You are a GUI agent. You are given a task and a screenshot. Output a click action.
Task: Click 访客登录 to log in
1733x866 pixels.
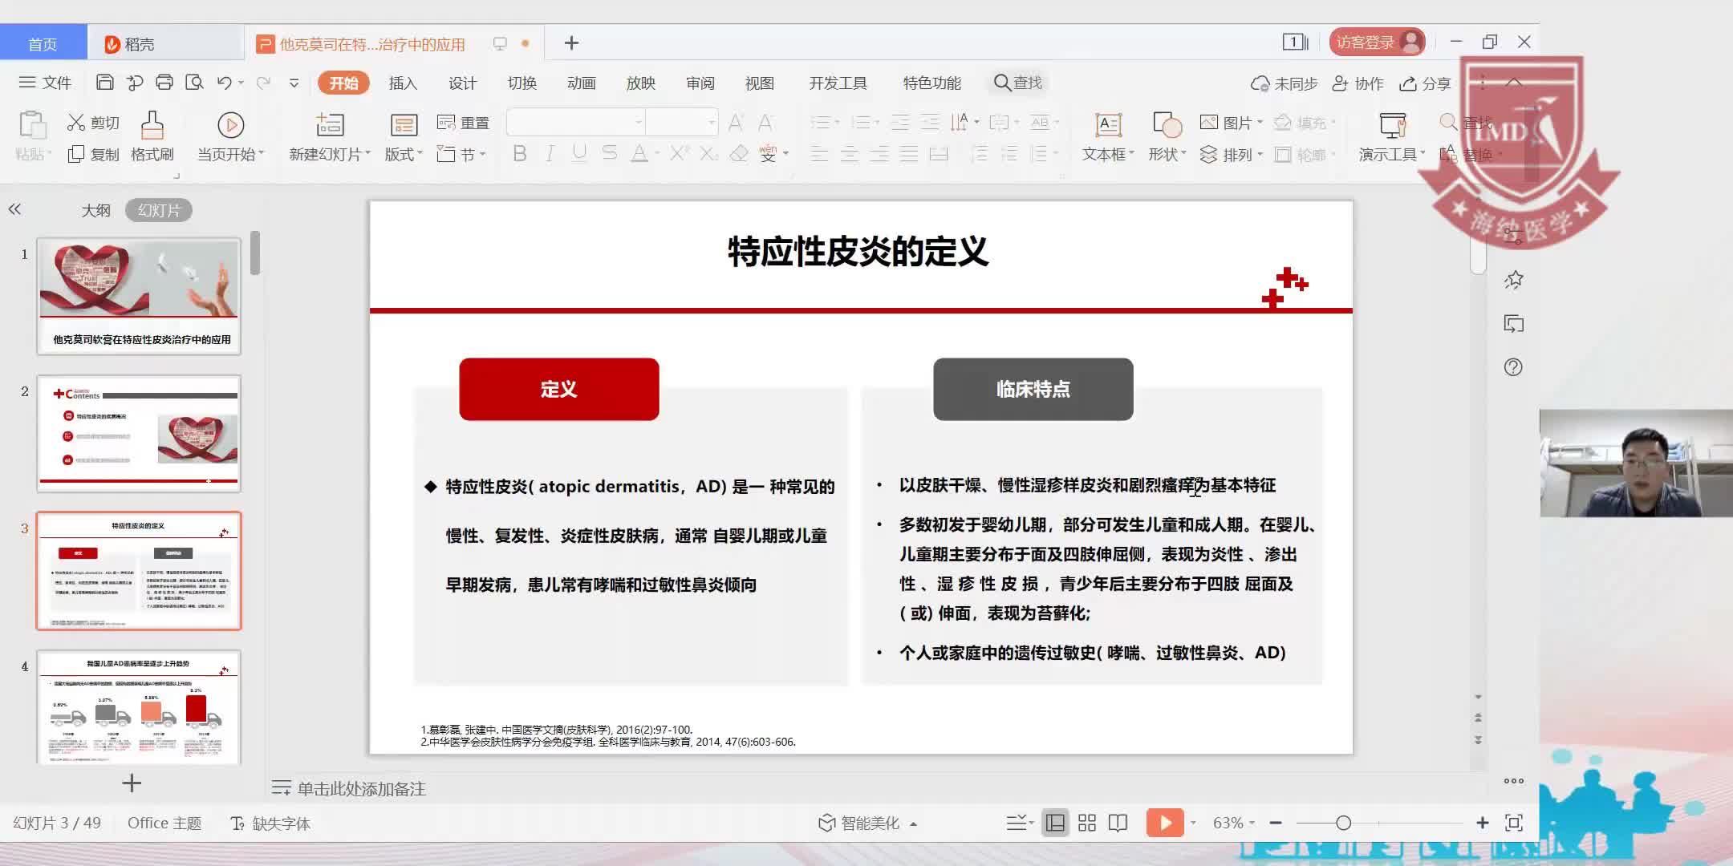pyautogui.click(x=1366, y=41)
